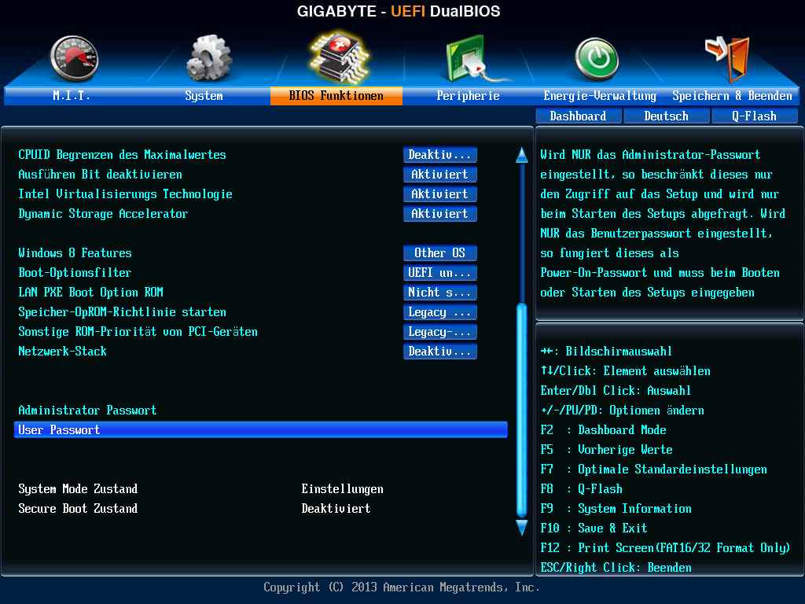Open Speicher-OpROM-Richtlinie starten value dropdown
Screen dimensions: 805x604
pos(440,311)
